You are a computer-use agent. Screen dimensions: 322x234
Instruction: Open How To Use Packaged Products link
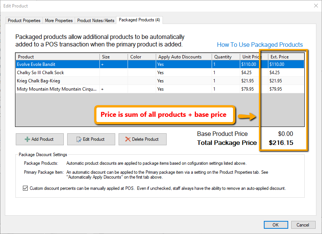(x=260, y=45)
